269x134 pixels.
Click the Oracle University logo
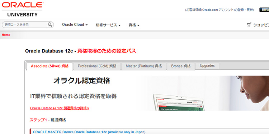[x=22, y=9]
